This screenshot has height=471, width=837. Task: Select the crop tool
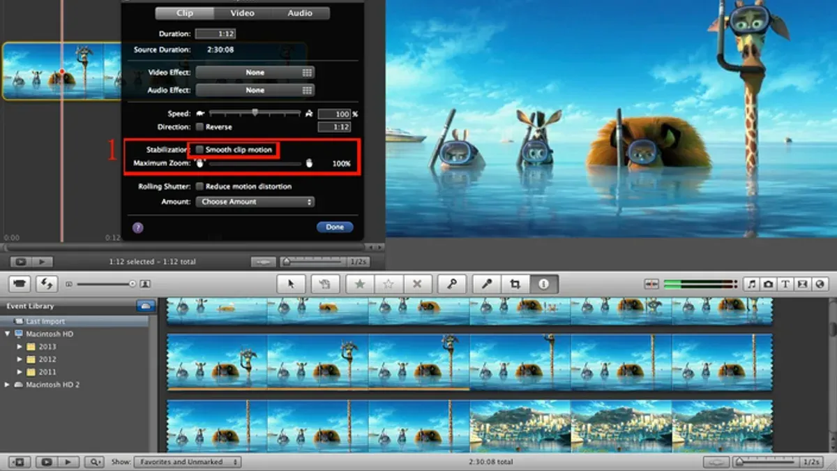[515, 284]
